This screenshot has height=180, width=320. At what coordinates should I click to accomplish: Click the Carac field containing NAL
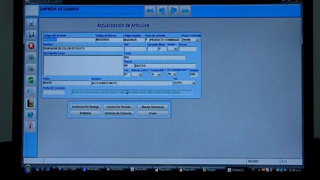tap(154, 57)
